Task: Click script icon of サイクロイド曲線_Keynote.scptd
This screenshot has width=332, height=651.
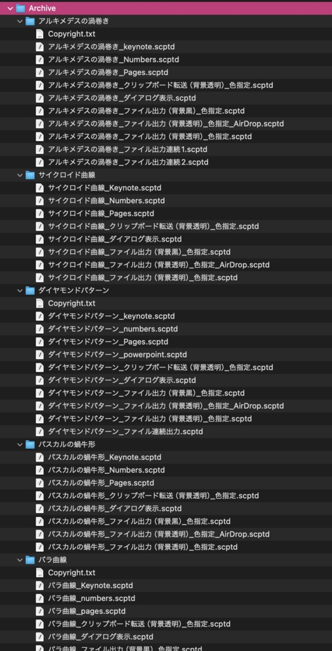Action: [x=40, y=188]
